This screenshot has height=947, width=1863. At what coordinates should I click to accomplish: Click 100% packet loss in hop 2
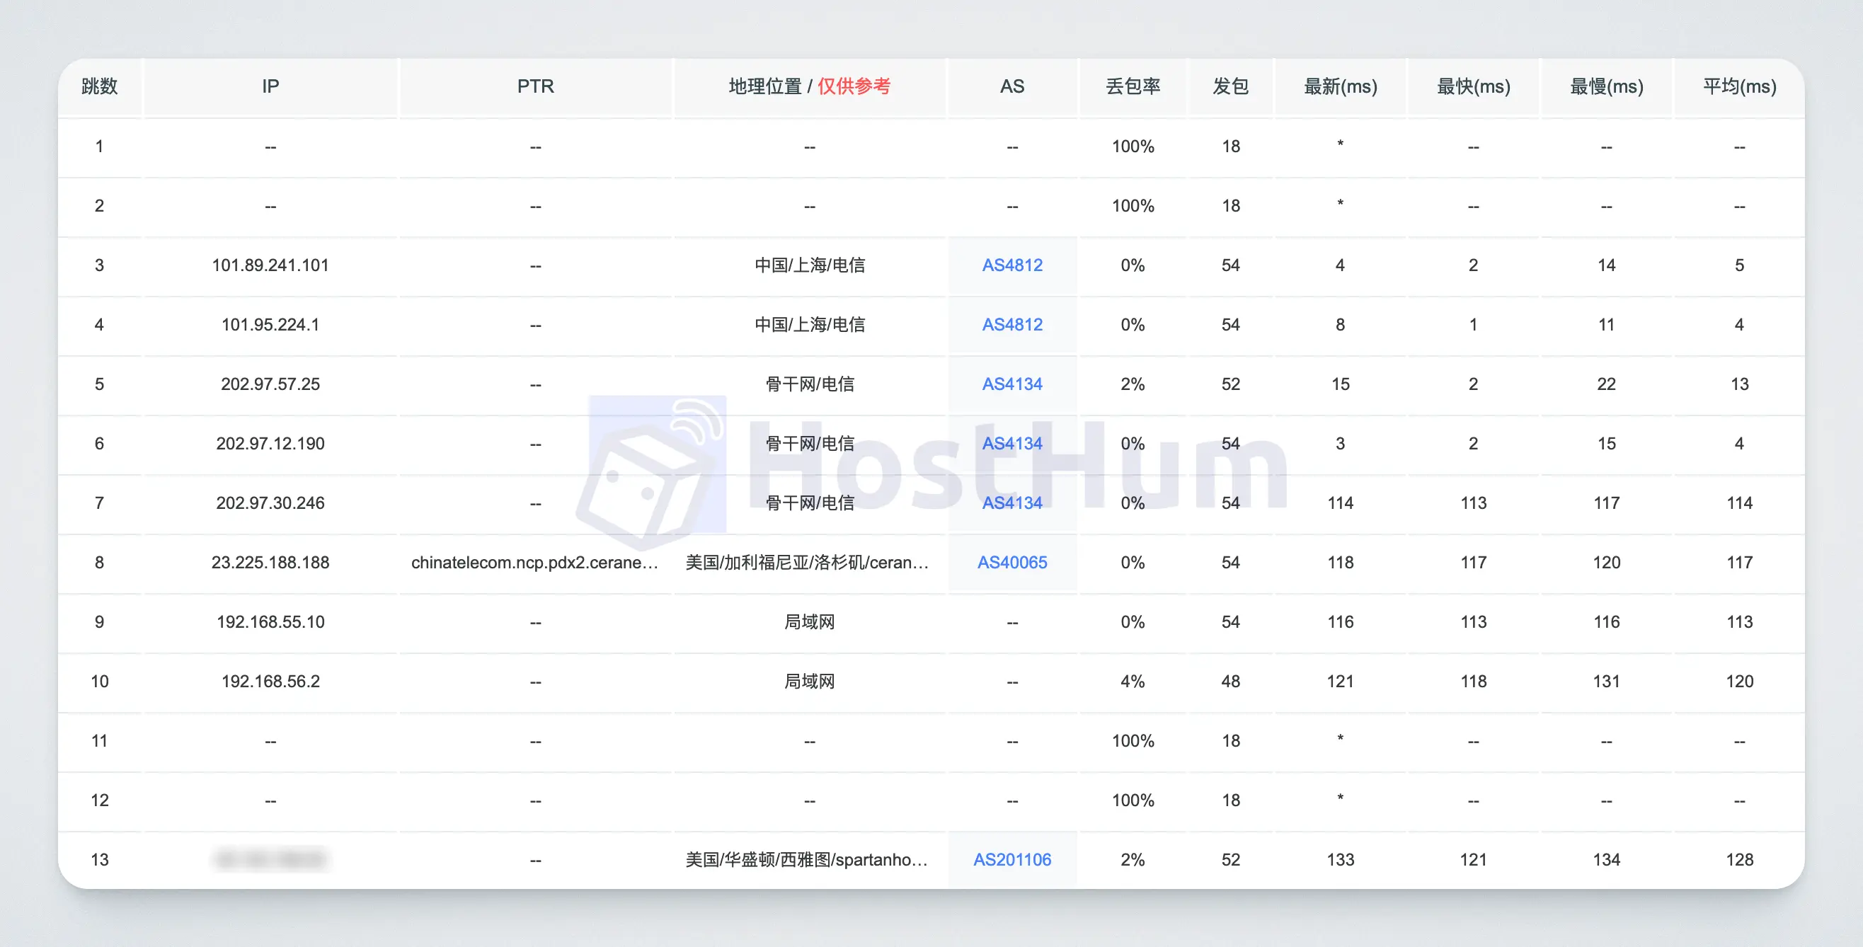tap(1133, 206)
